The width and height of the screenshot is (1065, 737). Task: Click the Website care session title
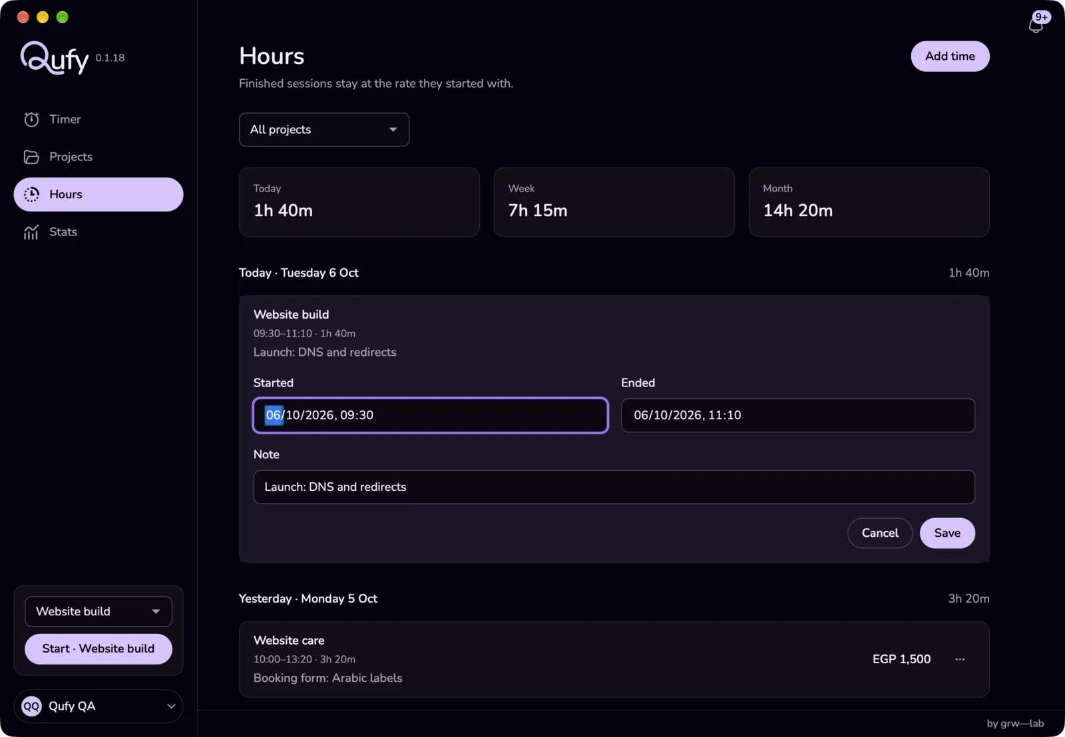tap(289, 641)
